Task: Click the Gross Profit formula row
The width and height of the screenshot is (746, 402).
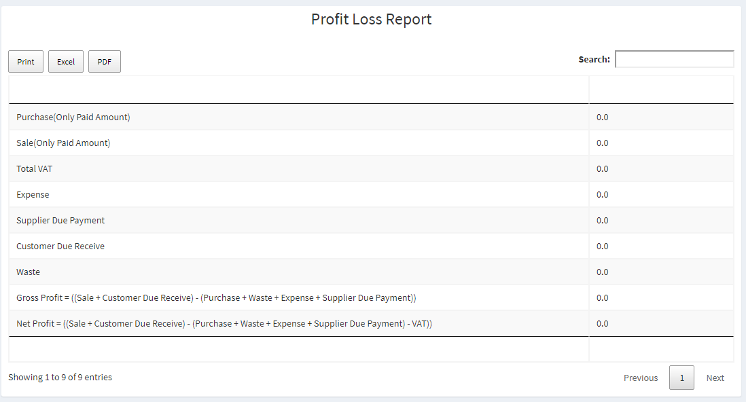Action: point(371,298)
